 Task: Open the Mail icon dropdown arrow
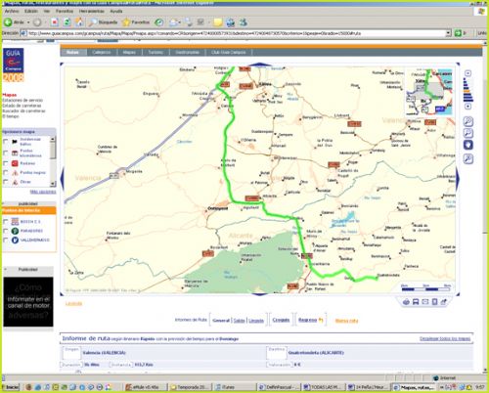(x=180, y=22)
